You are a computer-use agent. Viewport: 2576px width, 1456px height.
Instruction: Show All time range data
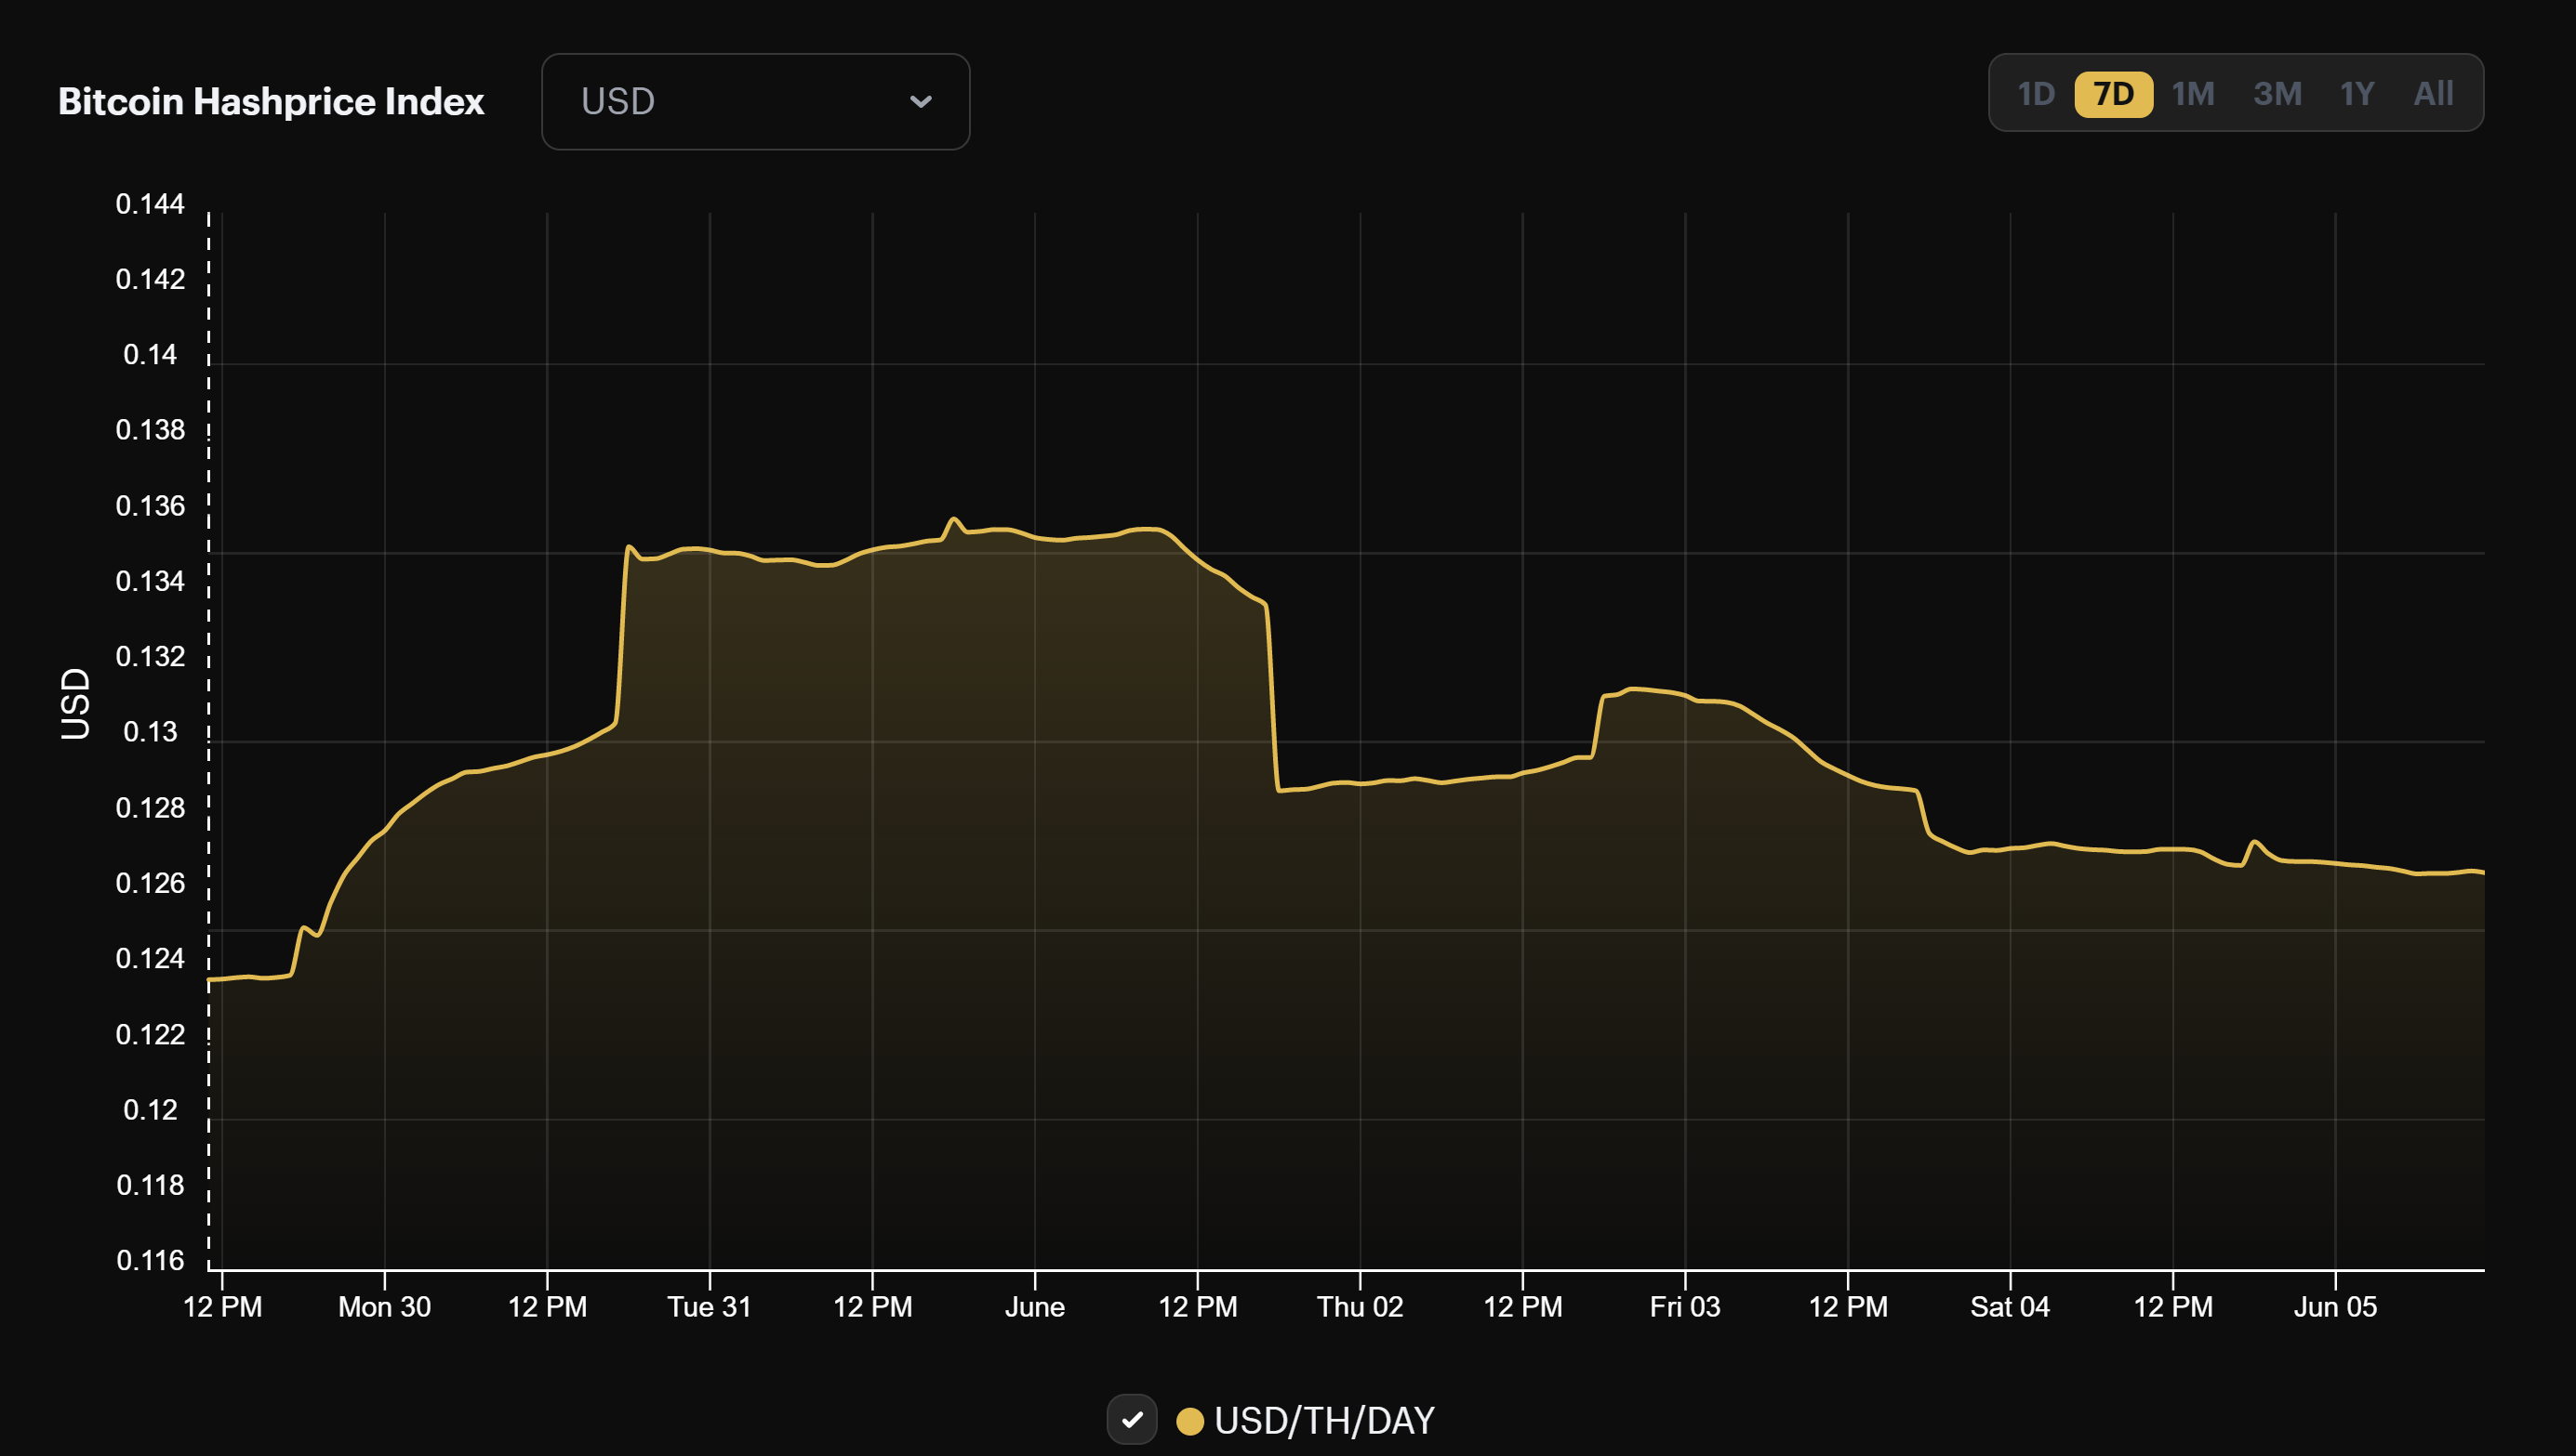coord(2433,94)
